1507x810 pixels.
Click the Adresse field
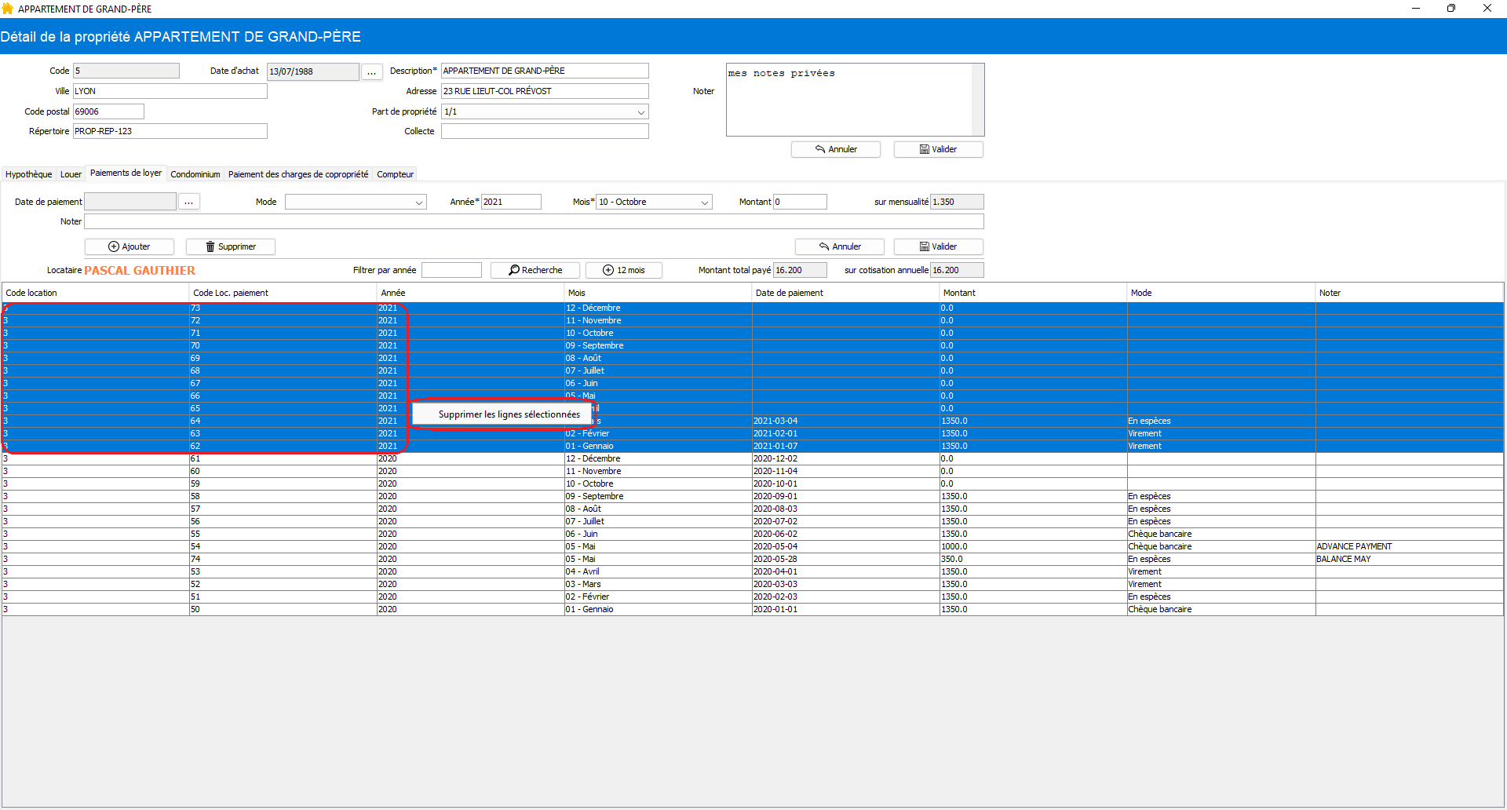click(x=545, y=91)
